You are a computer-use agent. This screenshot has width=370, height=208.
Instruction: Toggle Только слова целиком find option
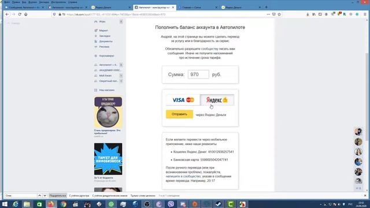tap(143, 195)
